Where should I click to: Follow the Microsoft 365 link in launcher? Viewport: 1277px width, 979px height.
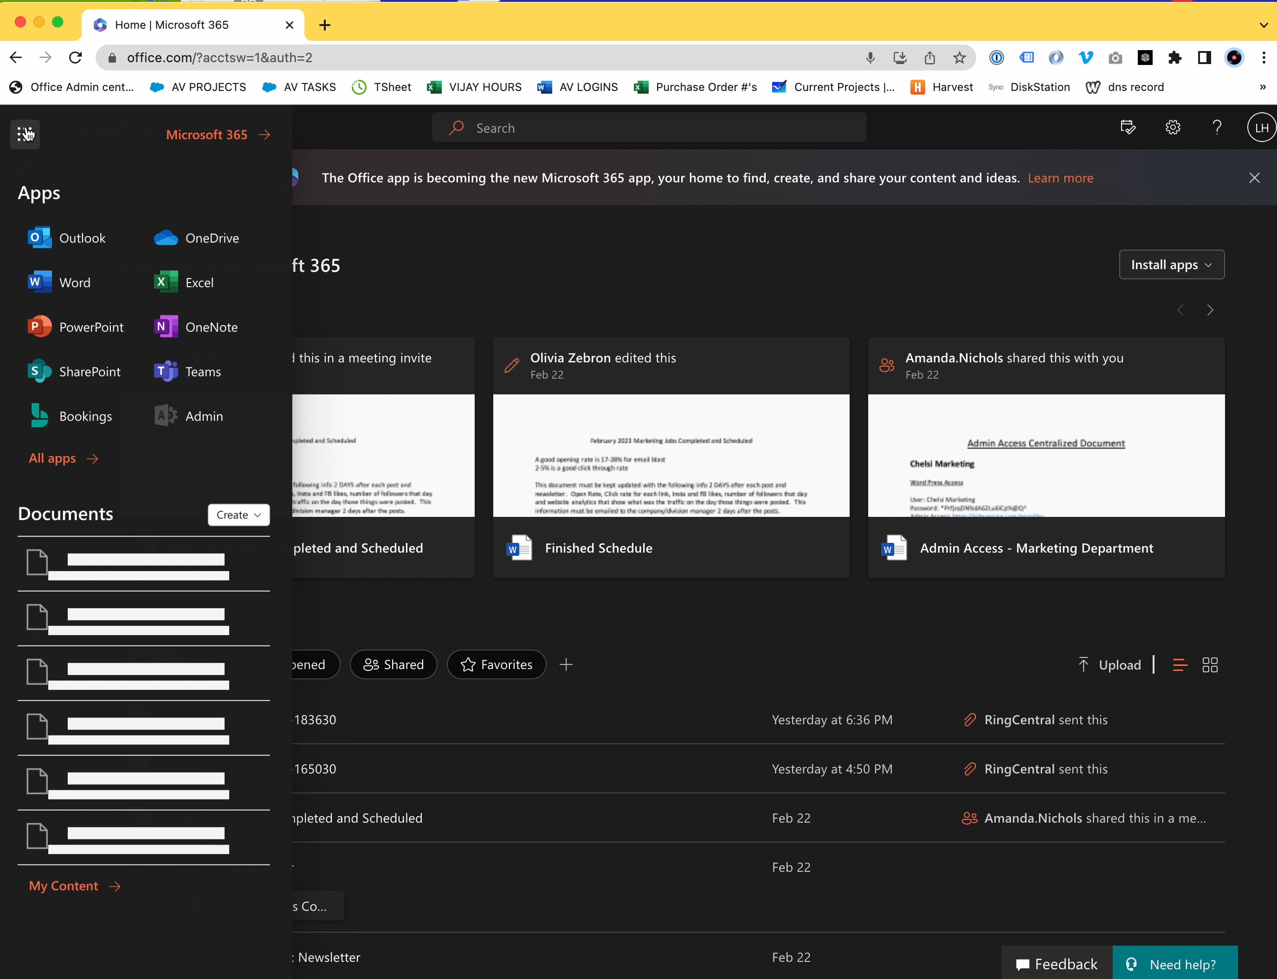[218, 135]
